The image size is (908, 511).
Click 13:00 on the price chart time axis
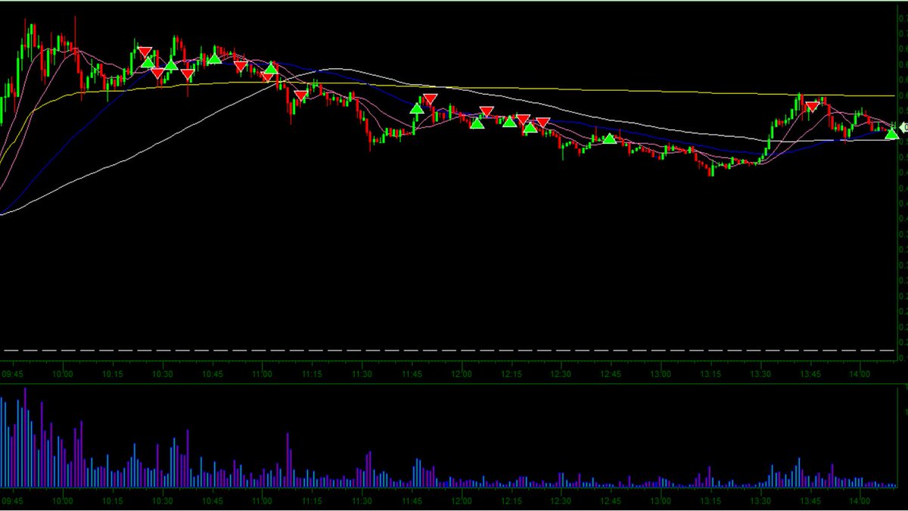661,374
